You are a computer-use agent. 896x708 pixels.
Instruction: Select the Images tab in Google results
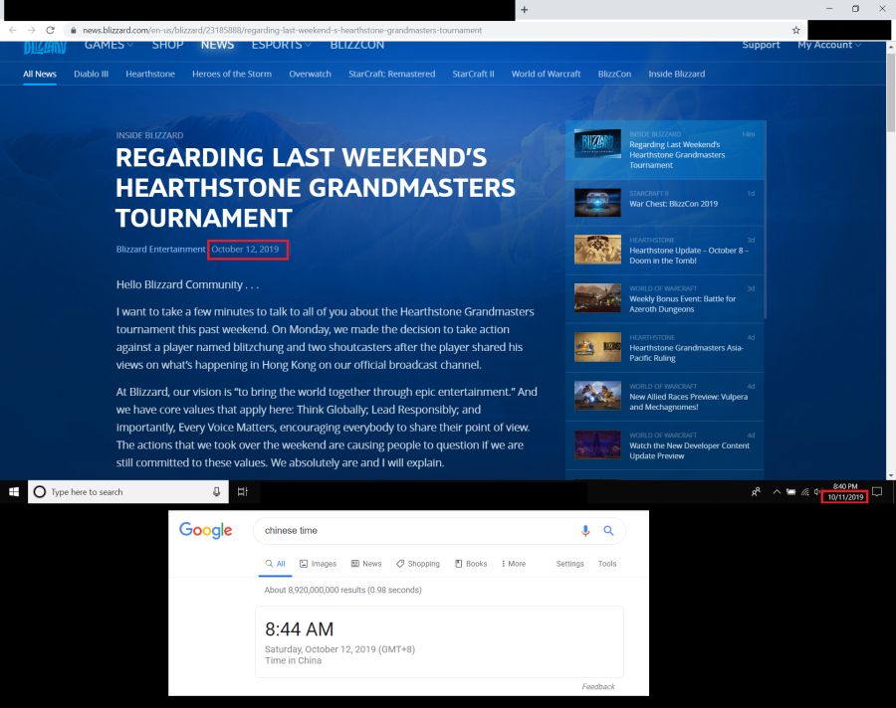(319, 564)
